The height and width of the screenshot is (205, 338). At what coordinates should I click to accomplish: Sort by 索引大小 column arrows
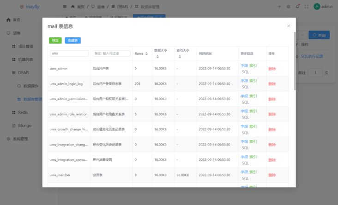[179, 57]
